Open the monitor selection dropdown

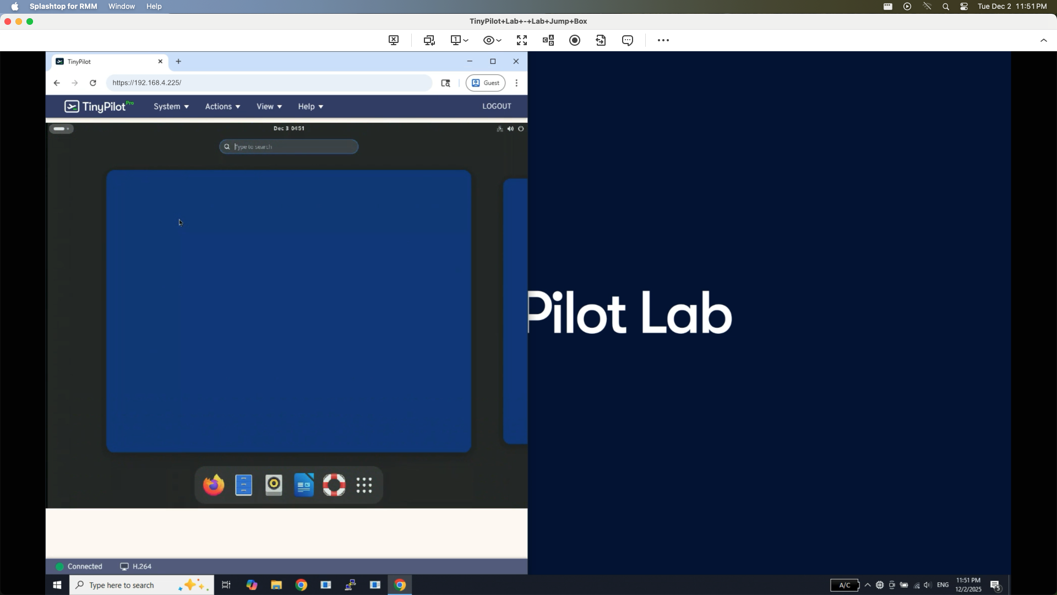pyautogui.click(x=459, y=40)
